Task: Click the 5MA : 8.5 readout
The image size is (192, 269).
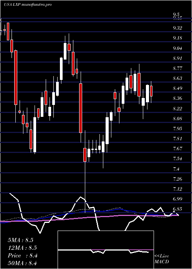Action: [21, 240]
